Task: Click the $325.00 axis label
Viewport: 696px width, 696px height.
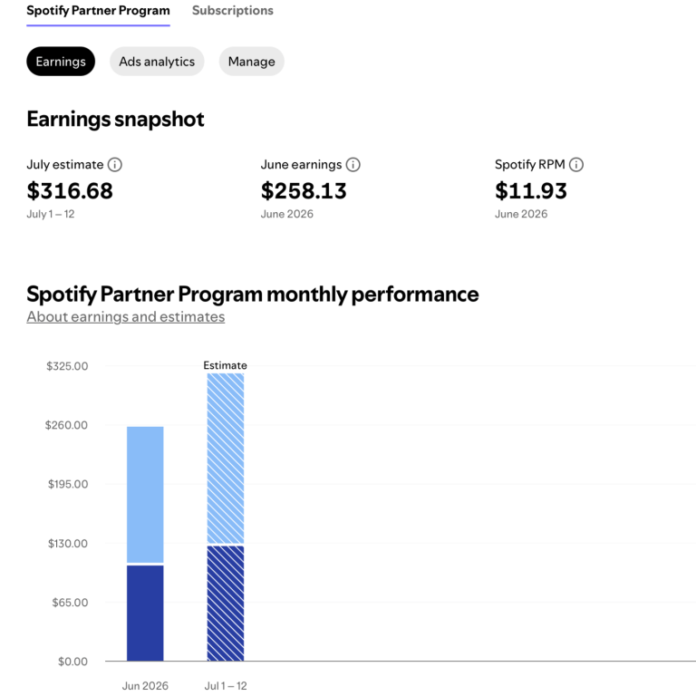Action: point(67,366)
